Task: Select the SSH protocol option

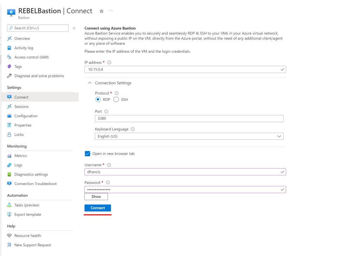Action: tap(115, 99)
